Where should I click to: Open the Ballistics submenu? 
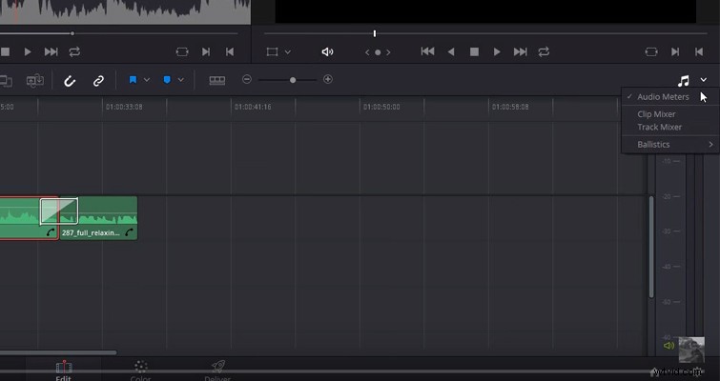pos(670,145)
